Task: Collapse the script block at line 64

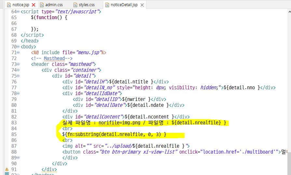Action: tap(18, 12)
